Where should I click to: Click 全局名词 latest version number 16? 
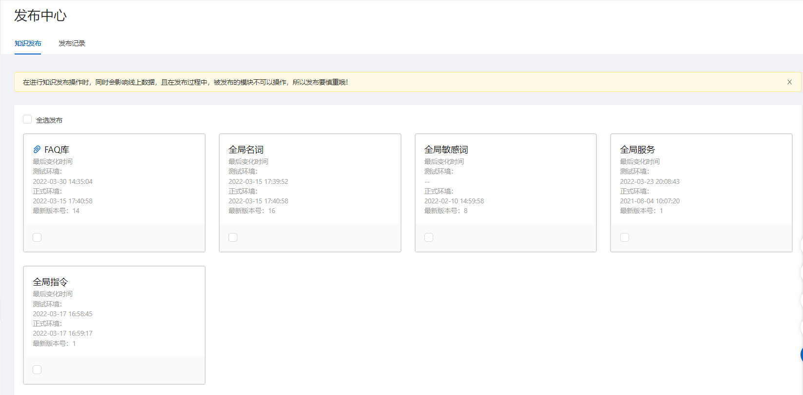tap(271, 211)
